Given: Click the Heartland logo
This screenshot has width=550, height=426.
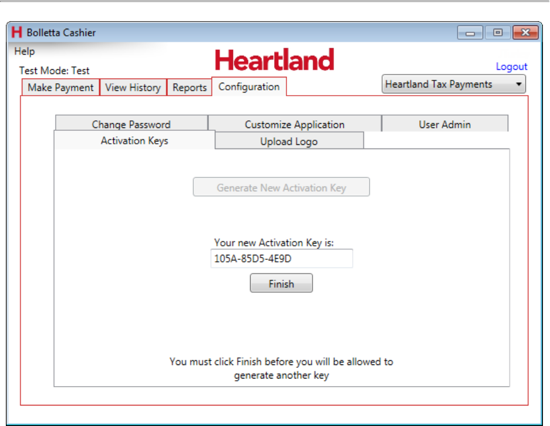Looking at the screenshot, I should pyautogui.click(x=275, y=60).
